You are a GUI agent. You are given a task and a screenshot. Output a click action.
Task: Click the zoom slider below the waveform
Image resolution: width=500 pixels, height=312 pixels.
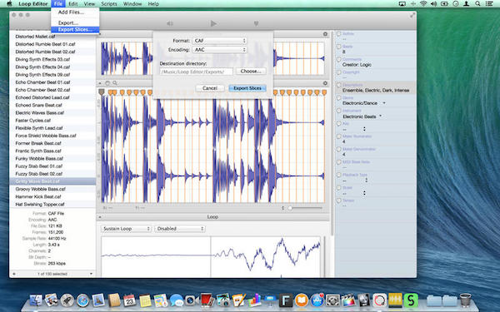tap(305, 208)
